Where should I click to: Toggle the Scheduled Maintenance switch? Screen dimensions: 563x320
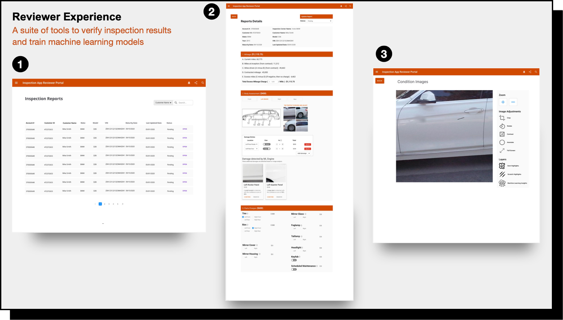click(x=294, y=270)
